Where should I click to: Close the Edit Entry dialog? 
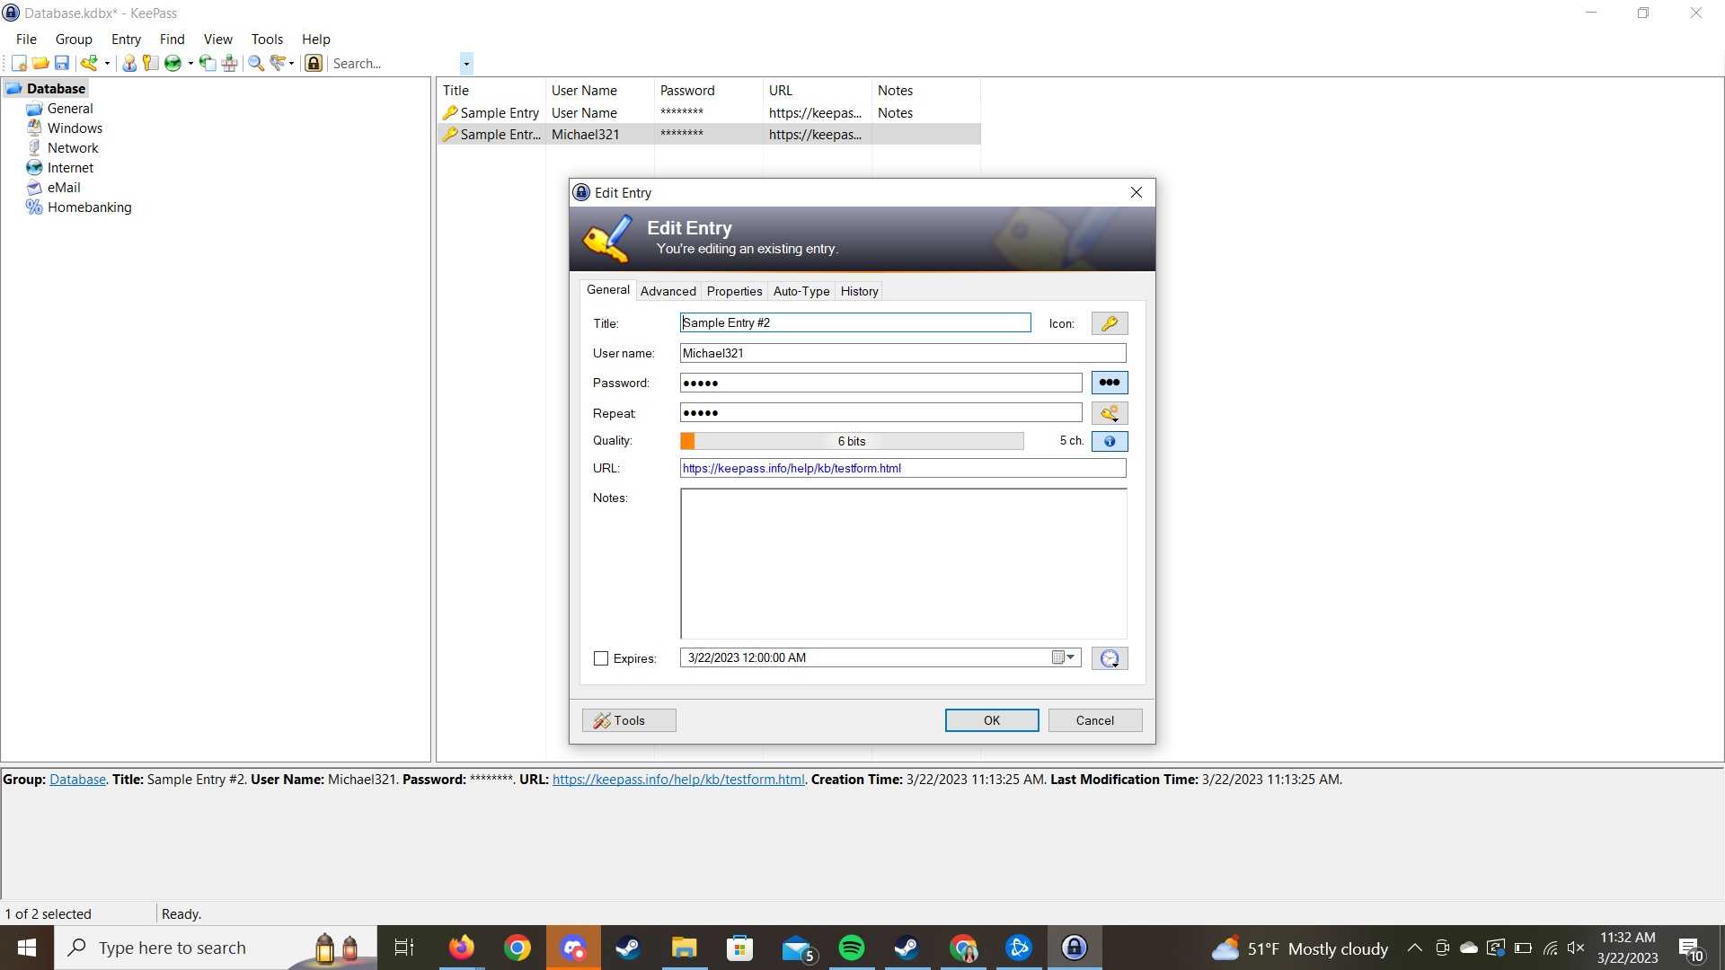click(x=1136, y=192)
